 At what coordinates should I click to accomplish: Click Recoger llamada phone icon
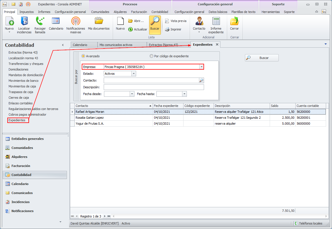point(40,21)
